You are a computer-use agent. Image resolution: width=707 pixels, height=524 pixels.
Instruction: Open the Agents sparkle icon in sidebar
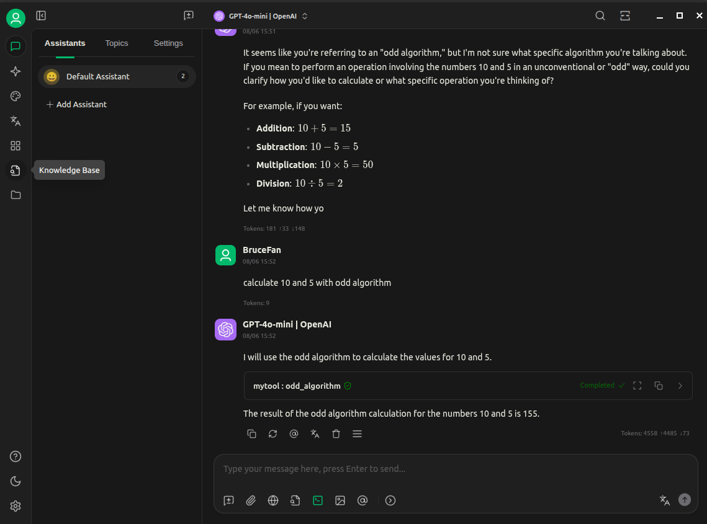coord(16,71)
